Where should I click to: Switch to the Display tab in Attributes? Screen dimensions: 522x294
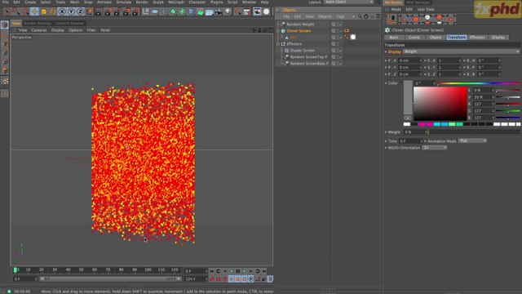(498, 38)
